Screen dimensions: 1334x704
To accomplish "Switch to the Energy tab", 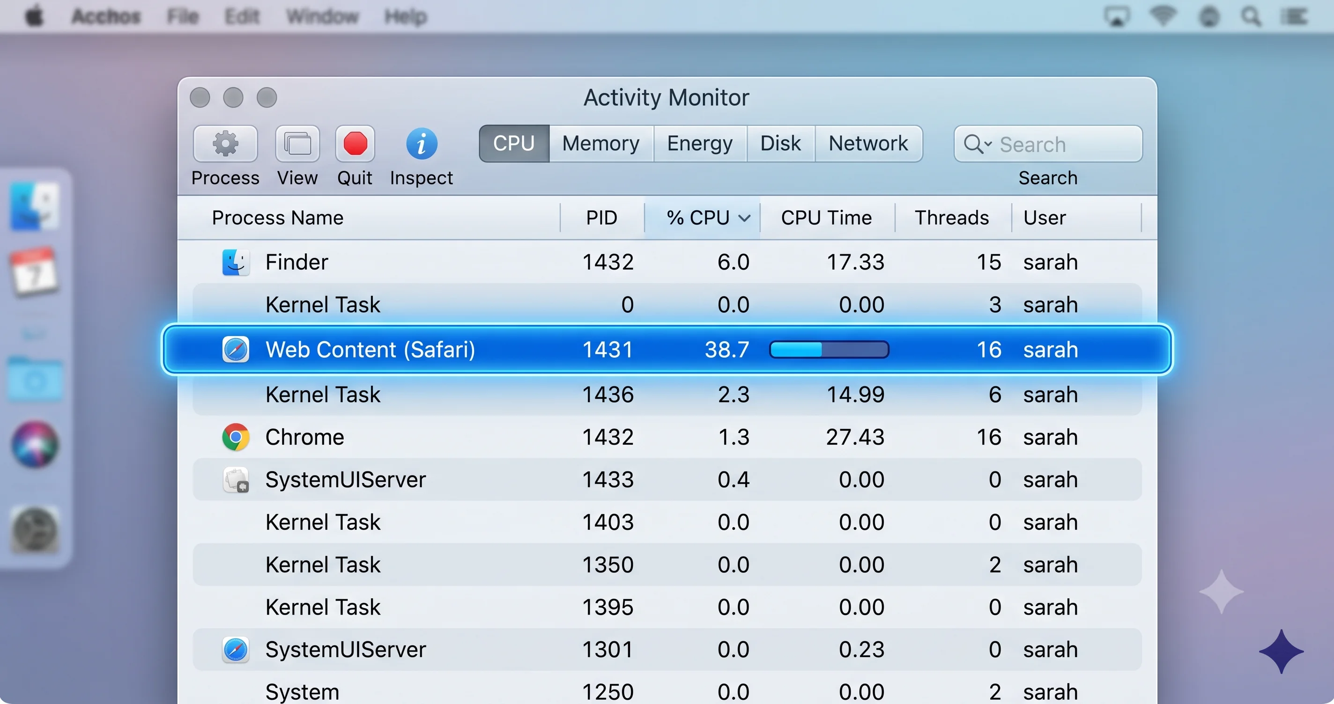I will pyautogui.click(x=700, y=144).
